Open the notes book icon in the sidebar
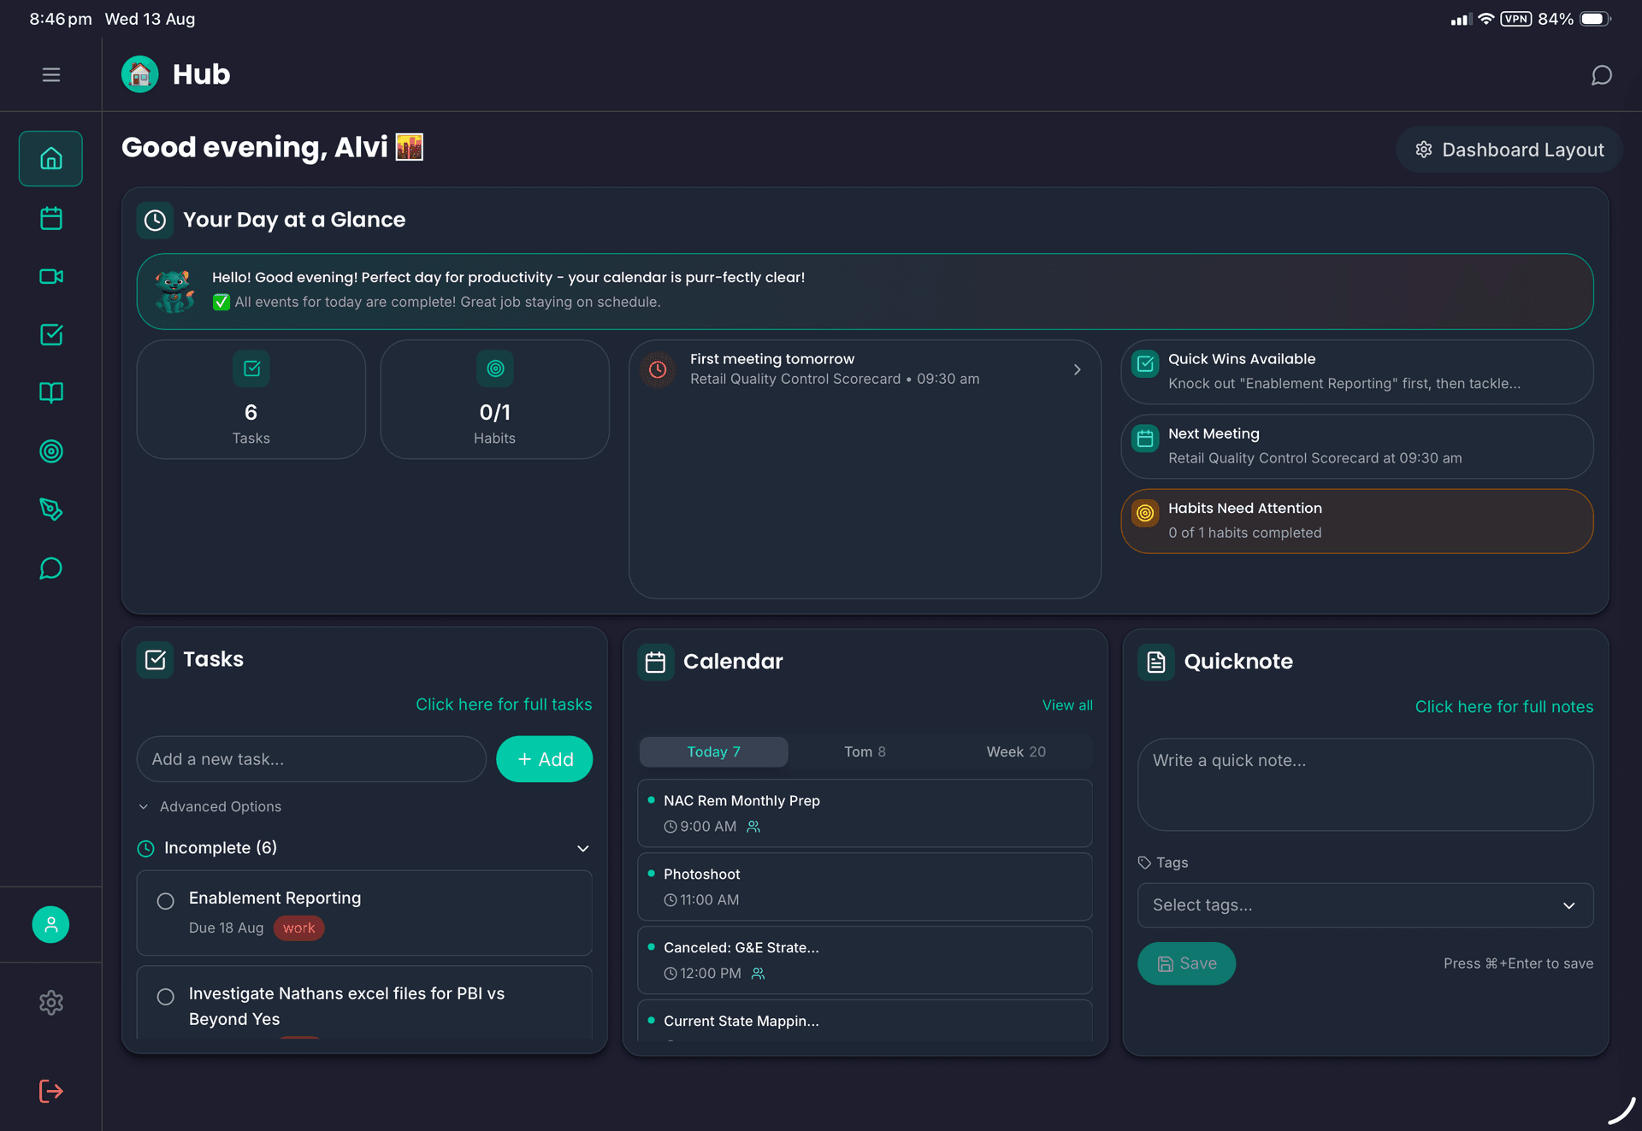Viewport: 1642px width, 1131px height. [50, 392]
